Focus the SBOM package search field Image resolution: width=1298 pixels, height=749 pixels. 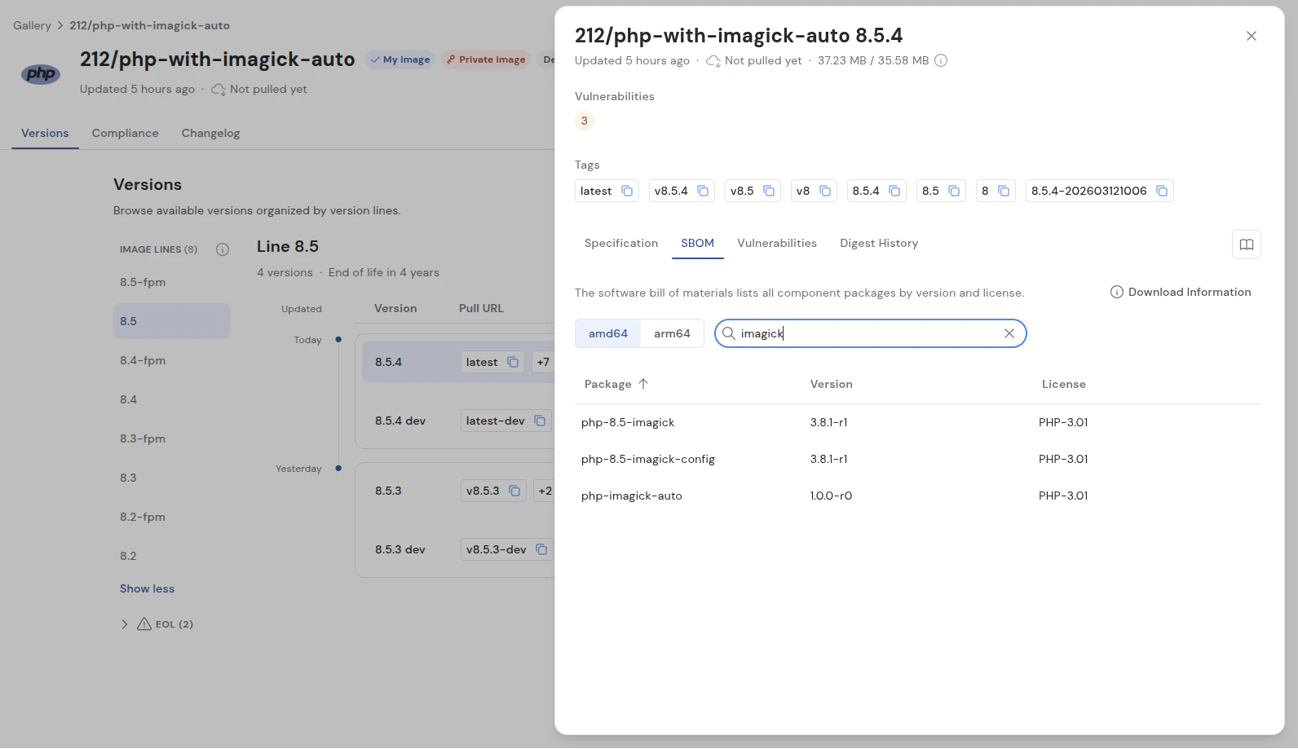pyautogui.click(x=869, y=333)
